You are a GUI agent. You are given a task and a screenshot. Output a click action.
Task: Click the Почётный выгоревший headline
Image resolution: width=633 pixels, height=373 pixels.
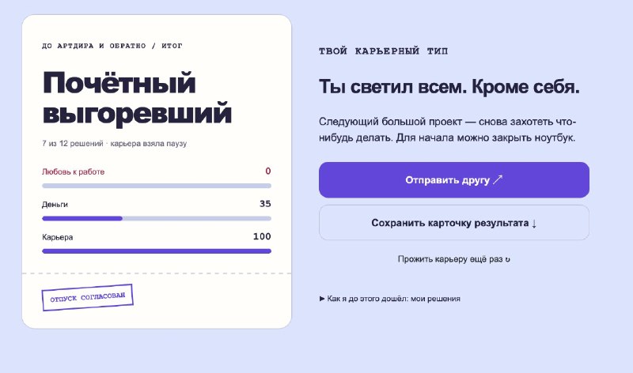pos(137,97)
